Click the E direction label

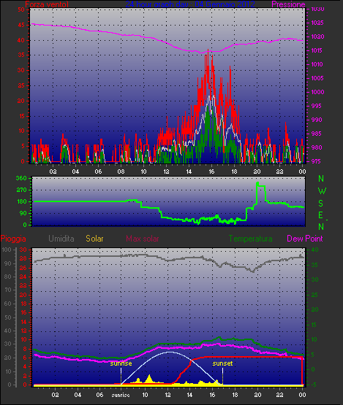320,215
